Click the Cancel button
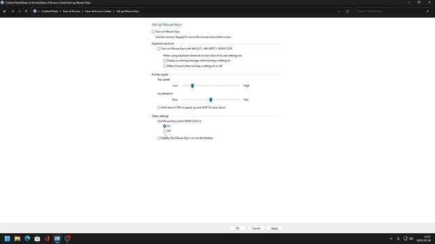435x244 pixels. (256, 228)
